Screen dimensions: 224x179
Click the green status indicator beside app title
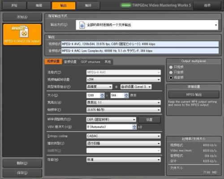tap(126, 5)
